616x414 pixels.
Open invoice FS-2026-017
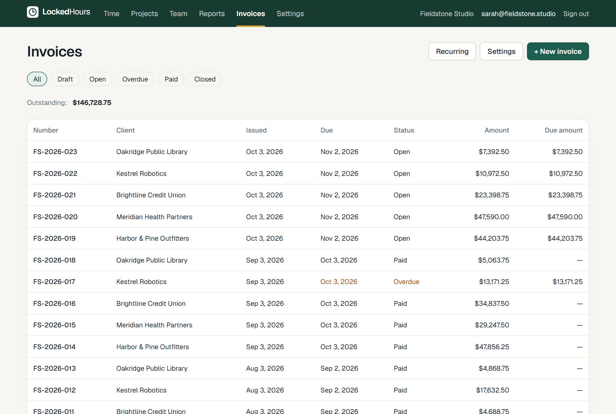[54, 282]
